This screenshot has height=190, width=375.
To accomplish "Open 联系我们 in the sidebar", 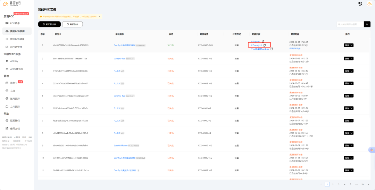I will [15, 121].
